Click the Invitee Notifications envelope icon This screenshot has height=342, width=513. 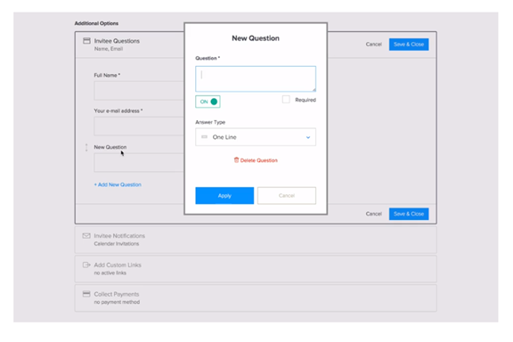coord(86,236)
